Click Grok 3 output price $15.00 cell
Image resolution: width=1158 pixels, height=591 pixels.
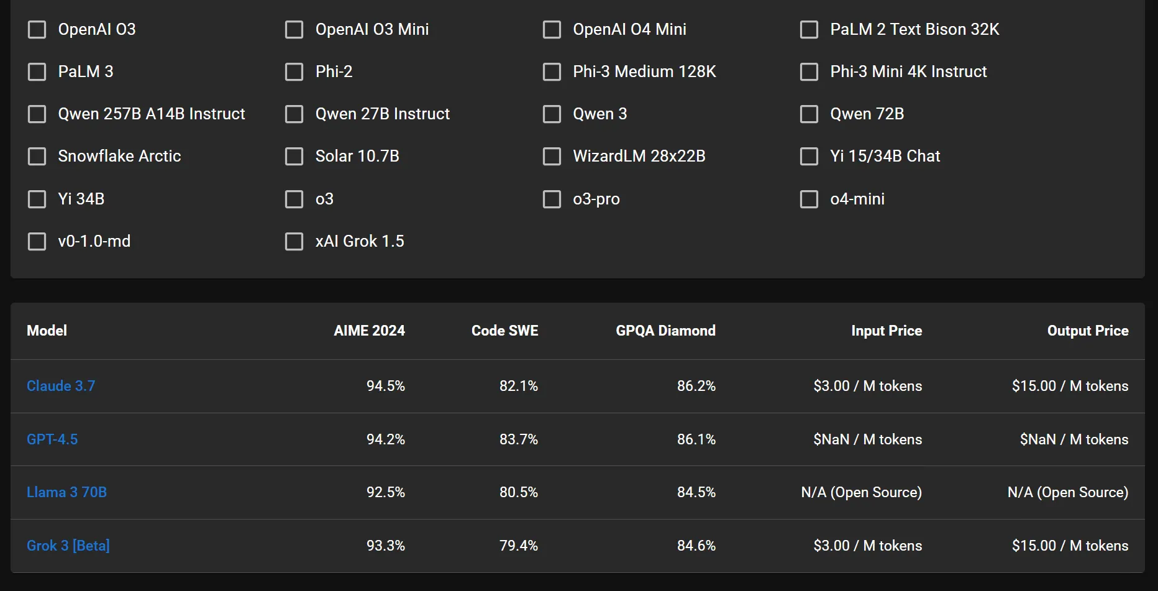[1070, 546]
